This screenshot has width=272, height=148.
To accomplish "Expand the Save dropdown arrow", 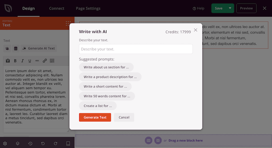I will coord(230,8).
